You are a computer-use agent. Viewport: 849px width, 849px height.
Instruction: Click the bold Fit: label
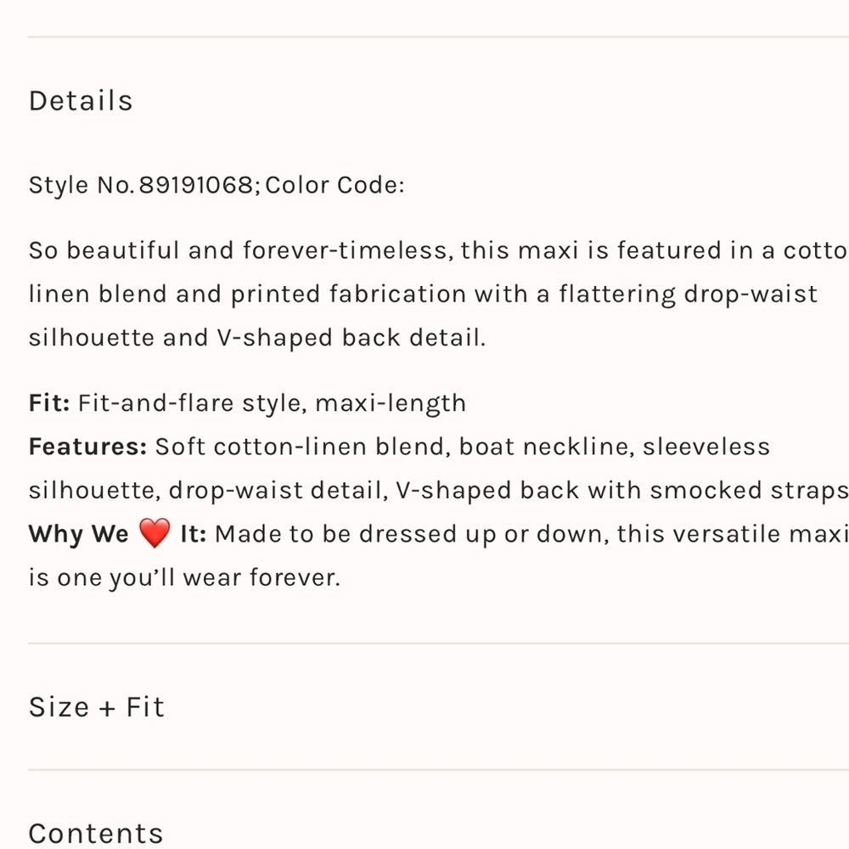pyautogui.click(x=49, y=402)
